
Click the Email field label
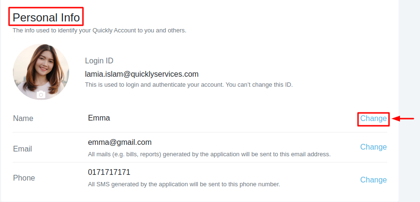[22, 149]
